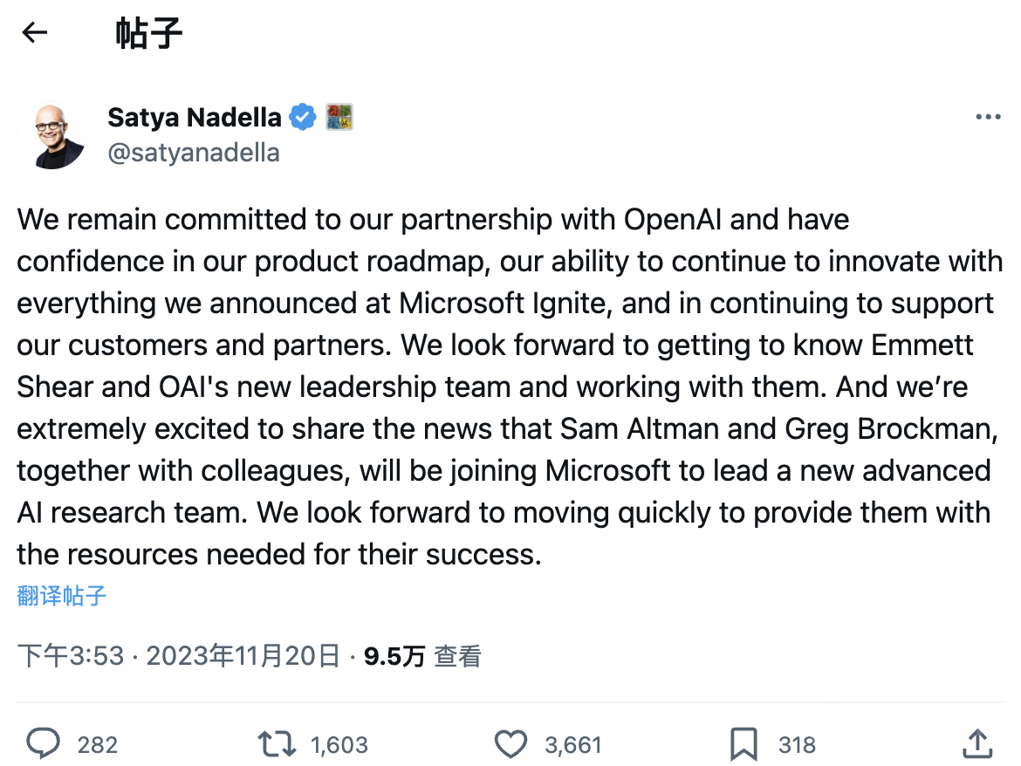1021x766 pixels.
Task: Open the three-dot more options menu
Action: 988,117
